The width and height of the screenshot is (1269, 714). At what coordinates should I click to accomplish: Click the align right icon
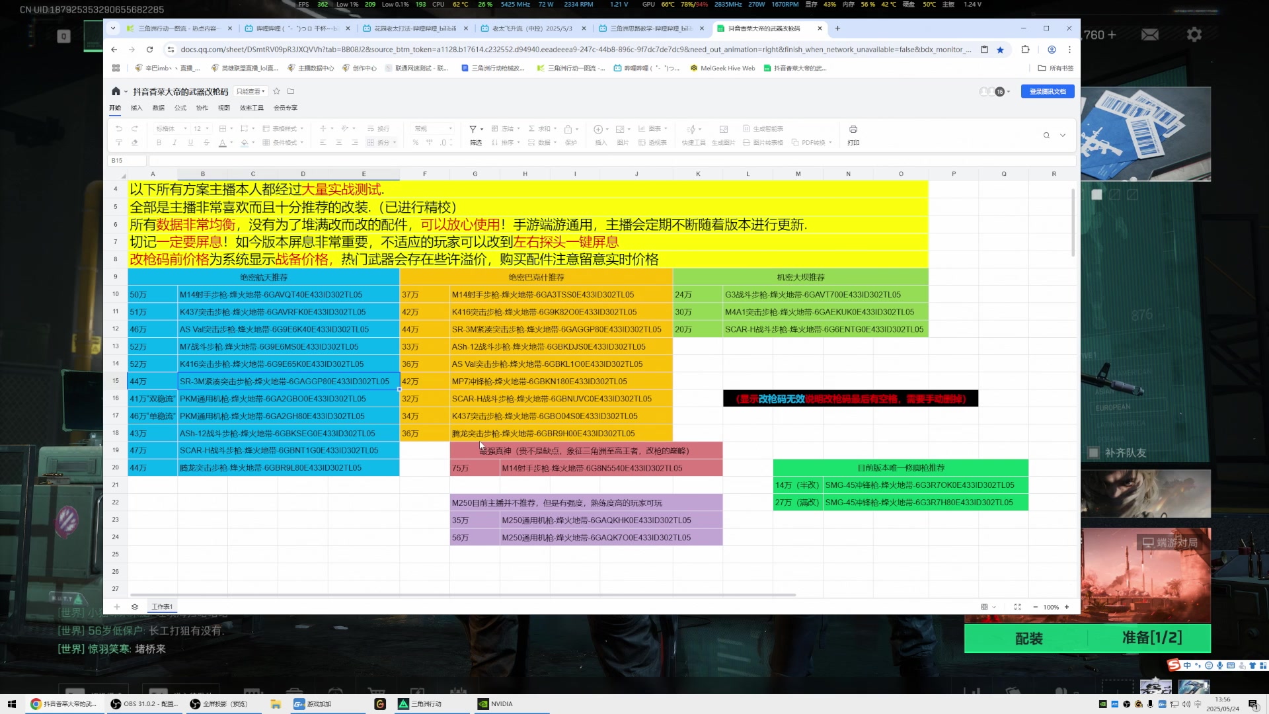(x=355, y=143)
